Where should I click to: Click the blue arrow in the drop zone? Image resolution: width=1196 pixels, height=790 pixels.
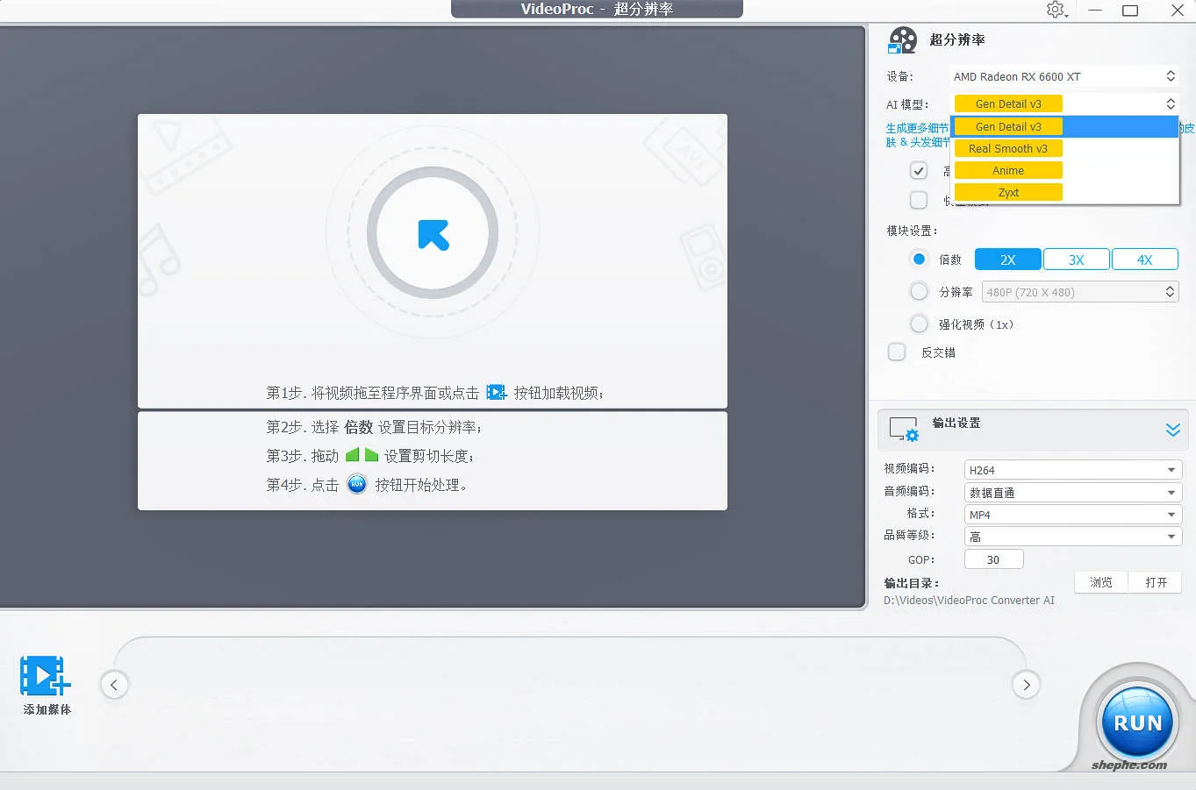[433, 235]
